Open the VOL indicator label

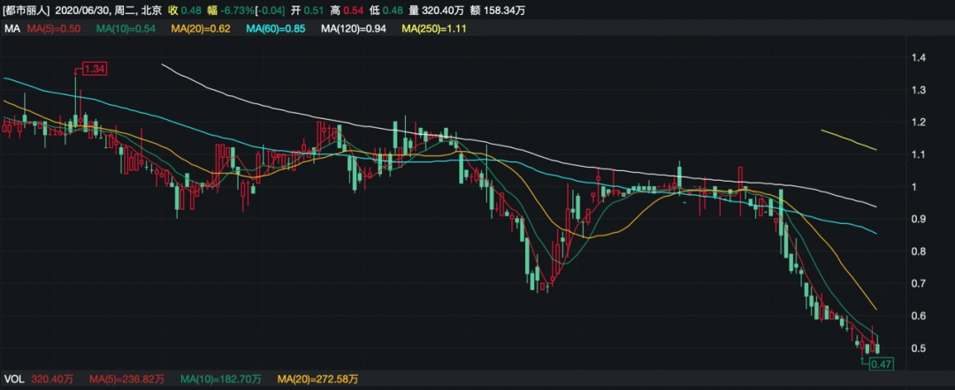point(15,379)
